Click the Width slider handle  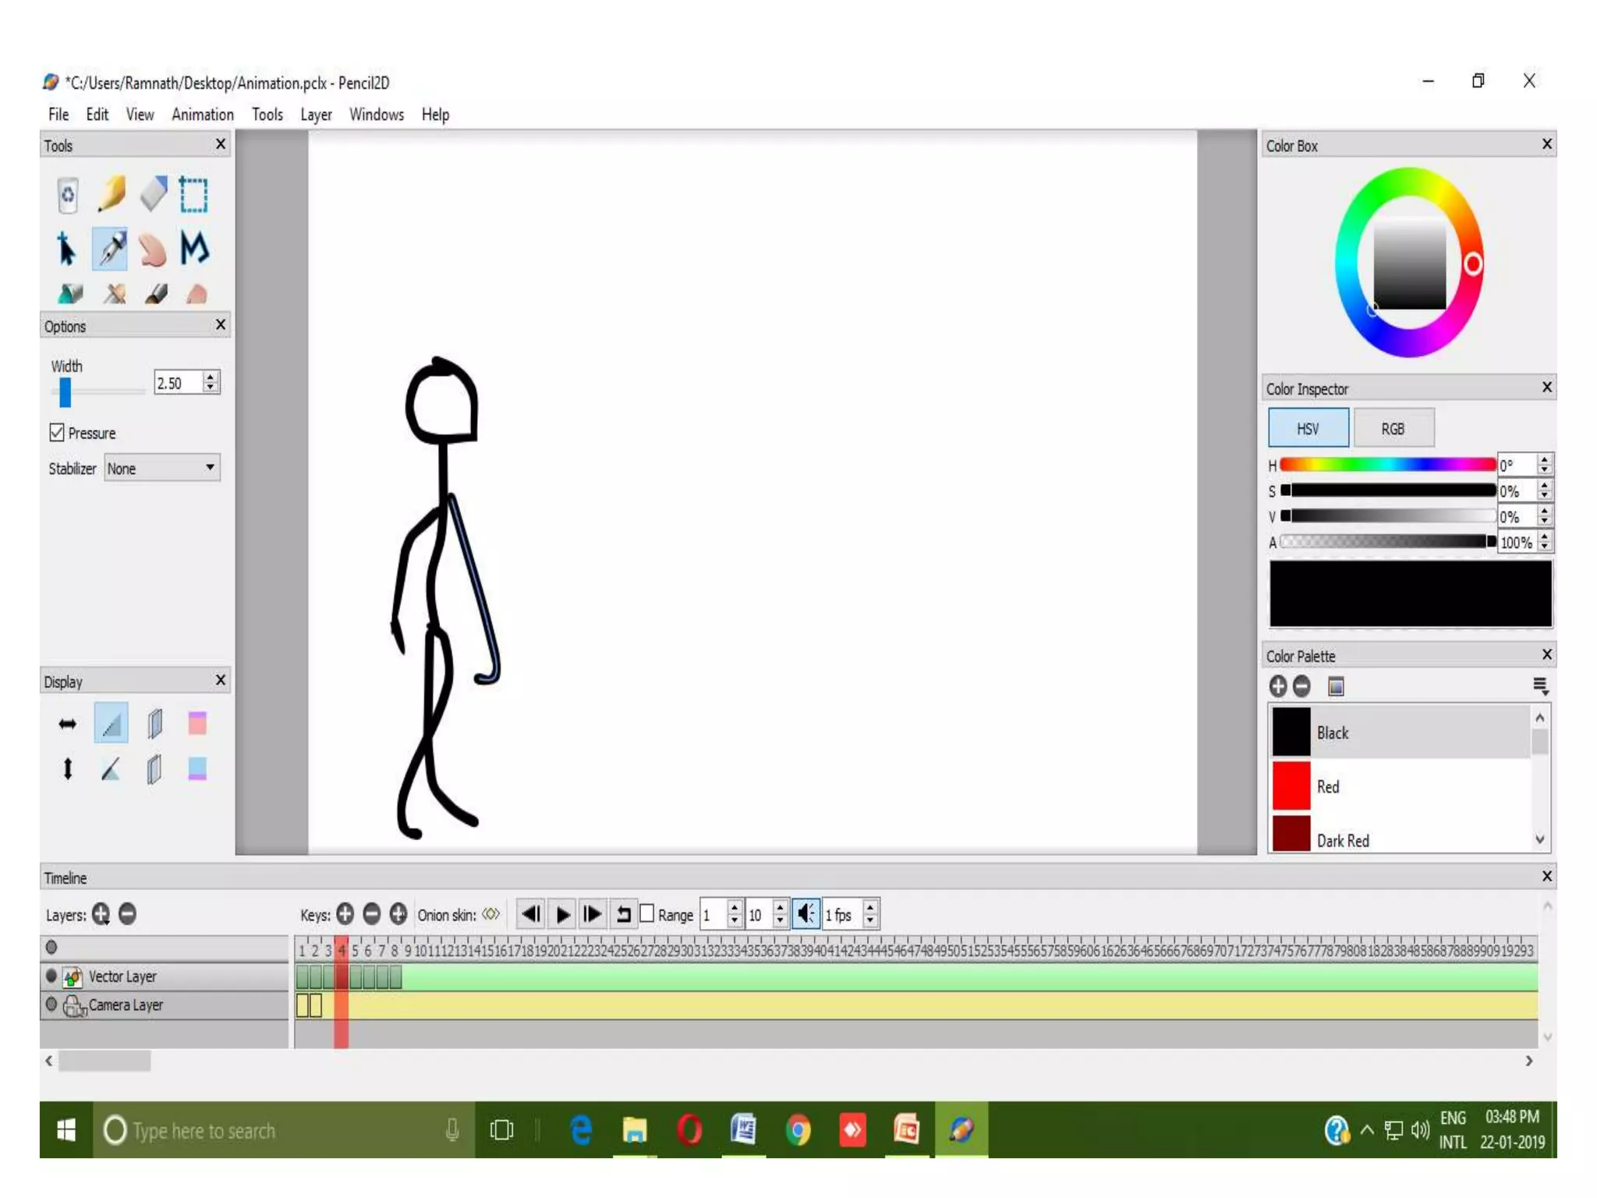pyautogui.click(x=66, y=392)
